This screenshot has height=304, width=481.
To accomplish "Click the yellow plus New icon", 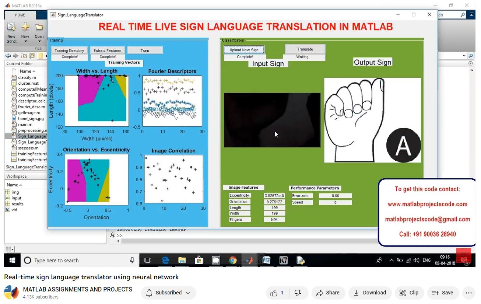I will point(25,27).
